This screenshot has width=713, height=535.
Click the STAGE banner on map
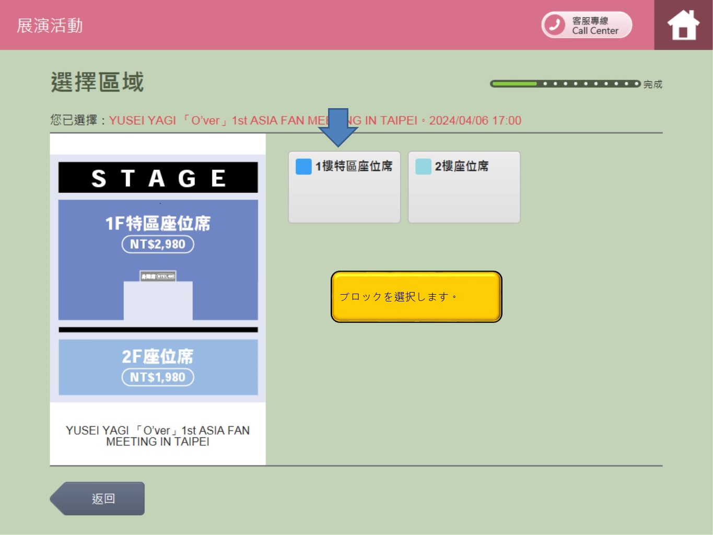(x=158, y=178)
